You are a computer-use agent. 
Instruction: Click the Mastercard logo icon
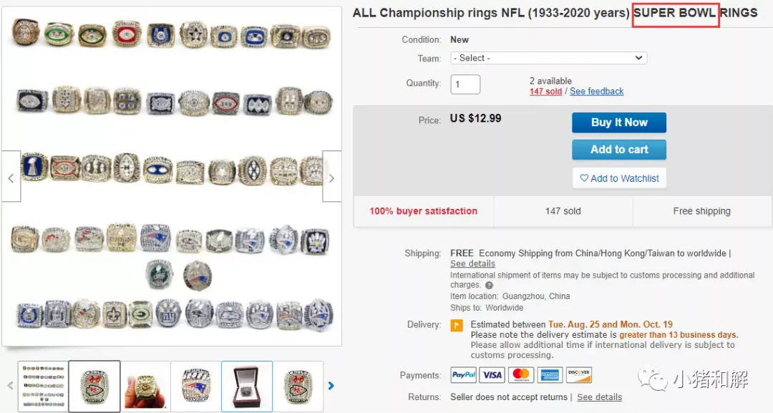point(521,375)
